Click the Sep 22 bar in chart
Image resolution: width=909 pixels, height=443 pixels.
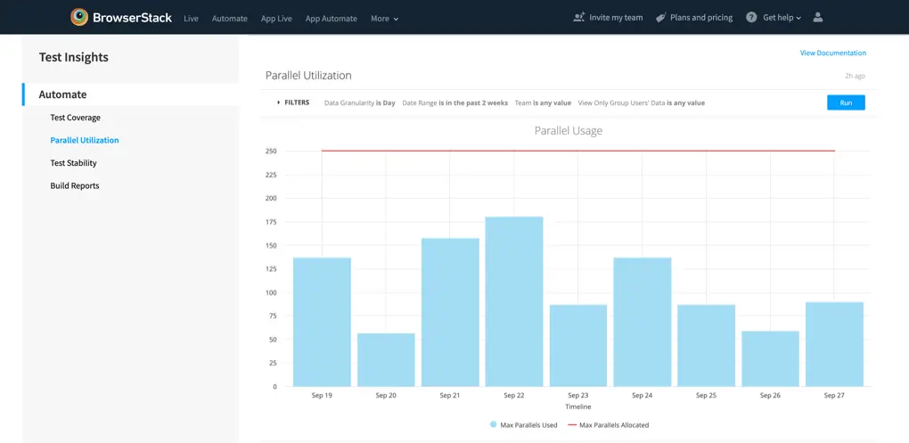point(514,301)
